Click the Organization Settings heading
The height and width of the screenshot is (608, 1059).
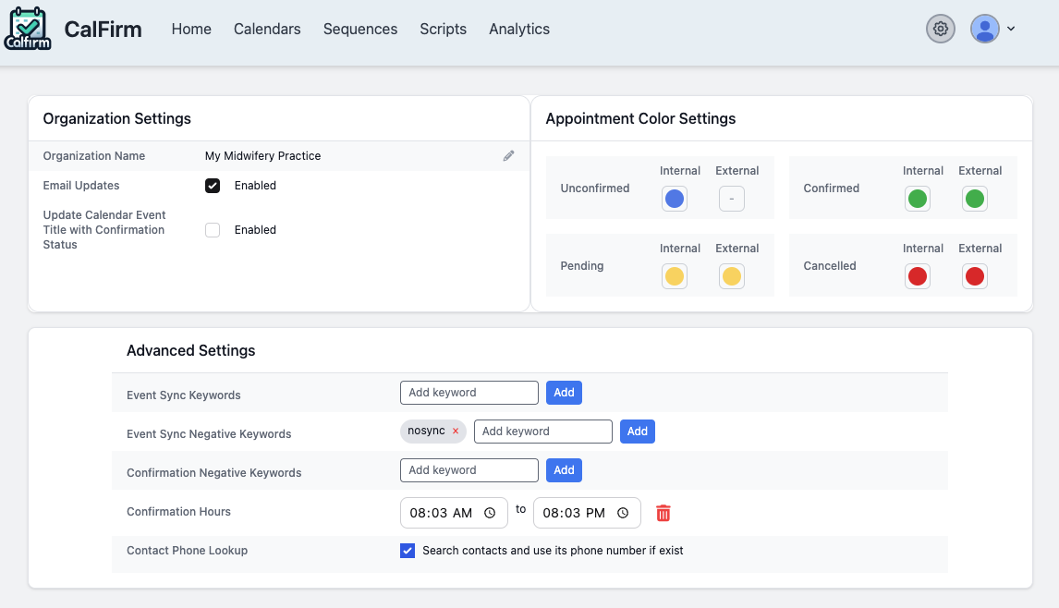116,119
